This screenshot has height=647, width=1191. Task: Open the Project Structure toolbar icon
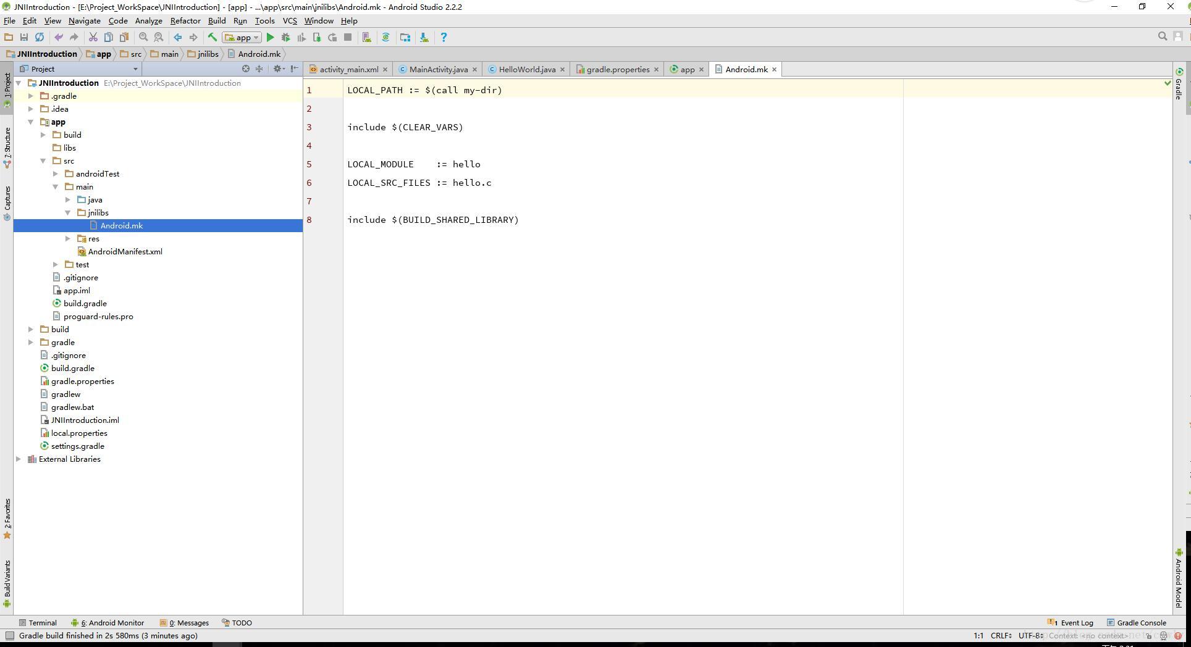[x=405, y=37]
